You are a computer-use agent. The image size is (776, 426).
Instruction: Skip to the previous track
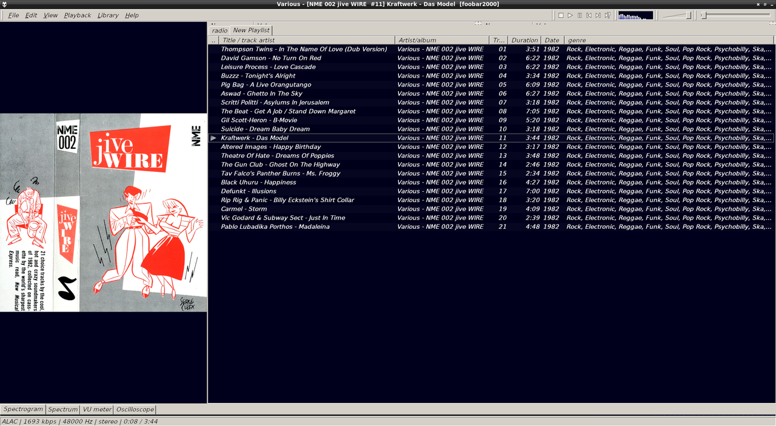[589, 15]
